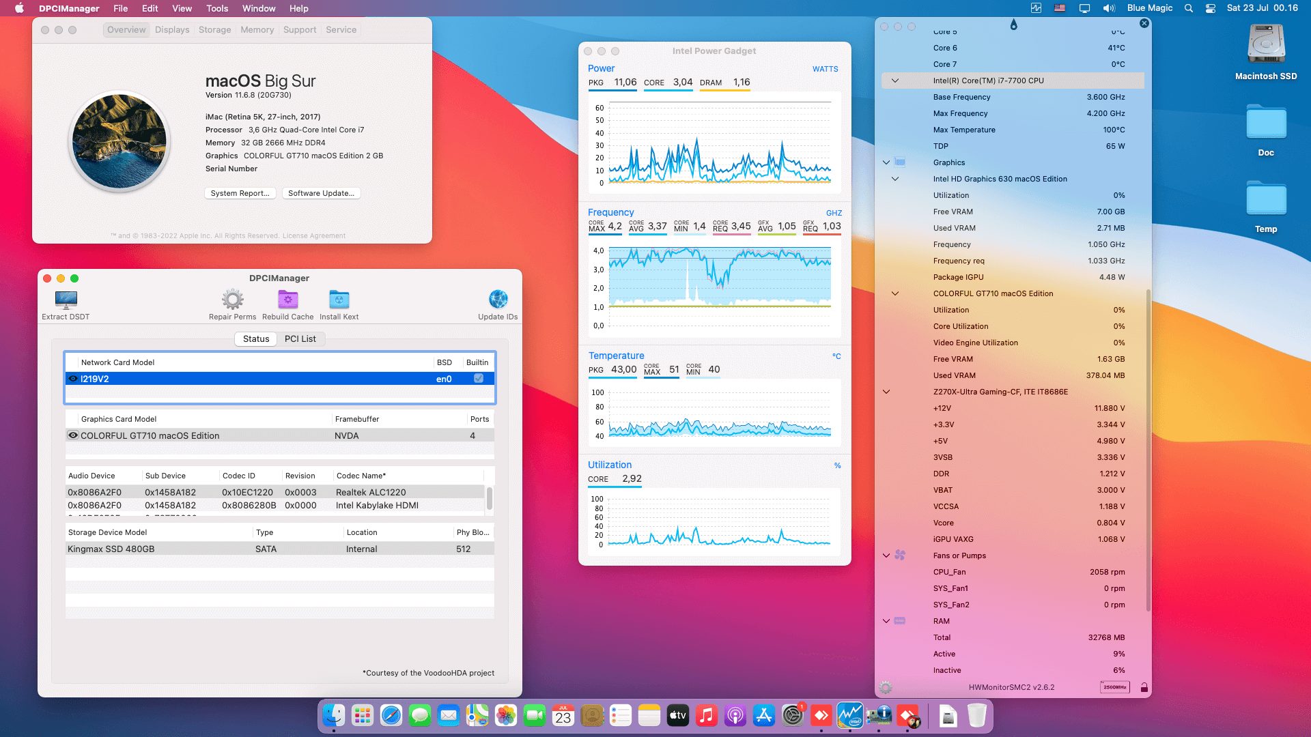Viewport: 1311px width, 737px height.
Task: Open the Memory tab in About This Mac
Action: click(257, 30)
